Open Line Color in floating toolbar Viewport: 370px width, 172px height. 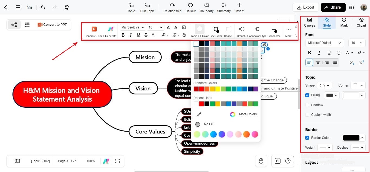216,31
